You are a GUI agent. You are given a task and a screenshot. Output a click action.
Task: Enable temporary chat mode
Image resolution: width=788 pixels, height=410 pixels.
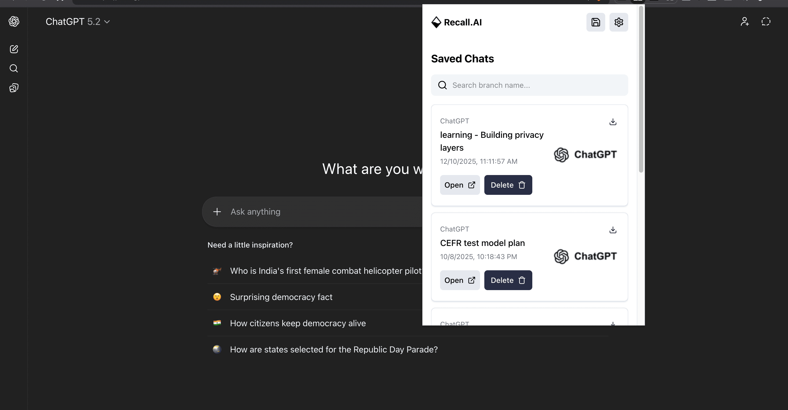[x=766, y=21]
